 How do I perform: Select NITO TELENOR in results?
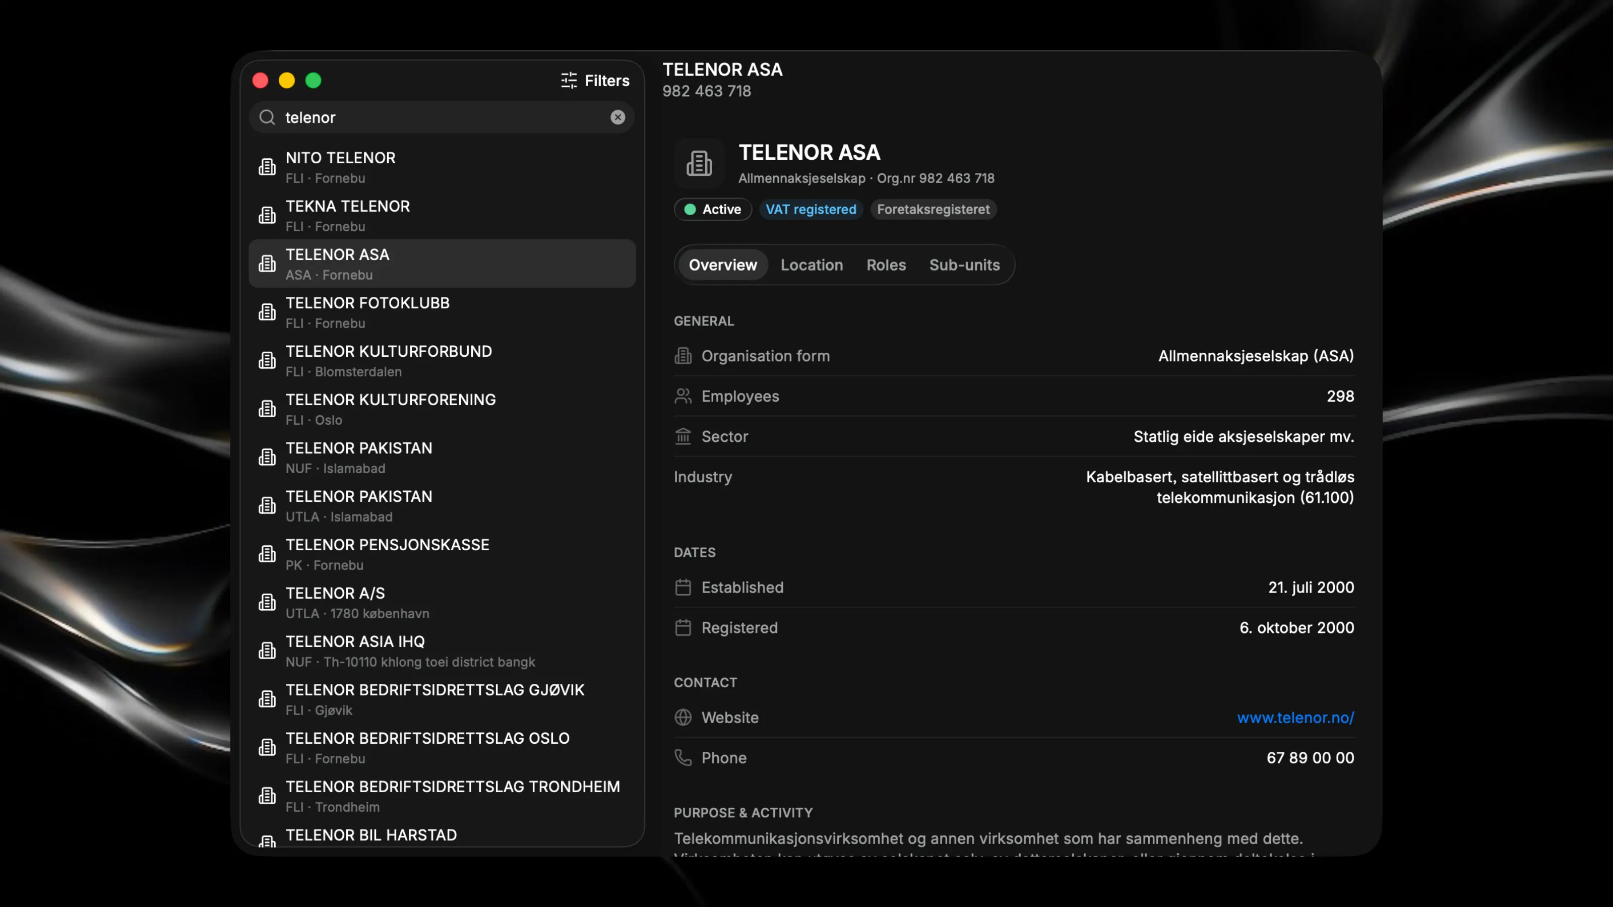pyautogui.click(x=442, y=167)
